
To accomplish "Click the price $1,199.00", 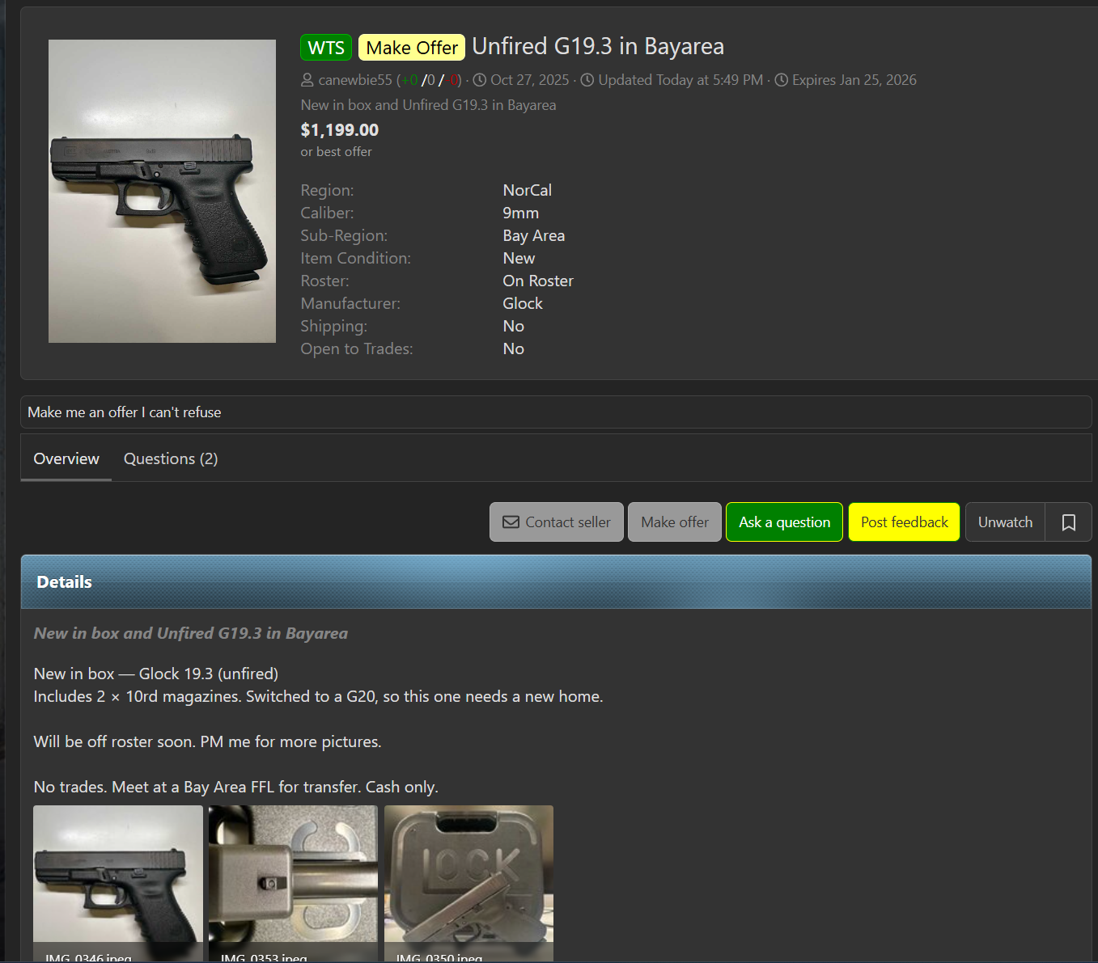I will coord(340,130).
